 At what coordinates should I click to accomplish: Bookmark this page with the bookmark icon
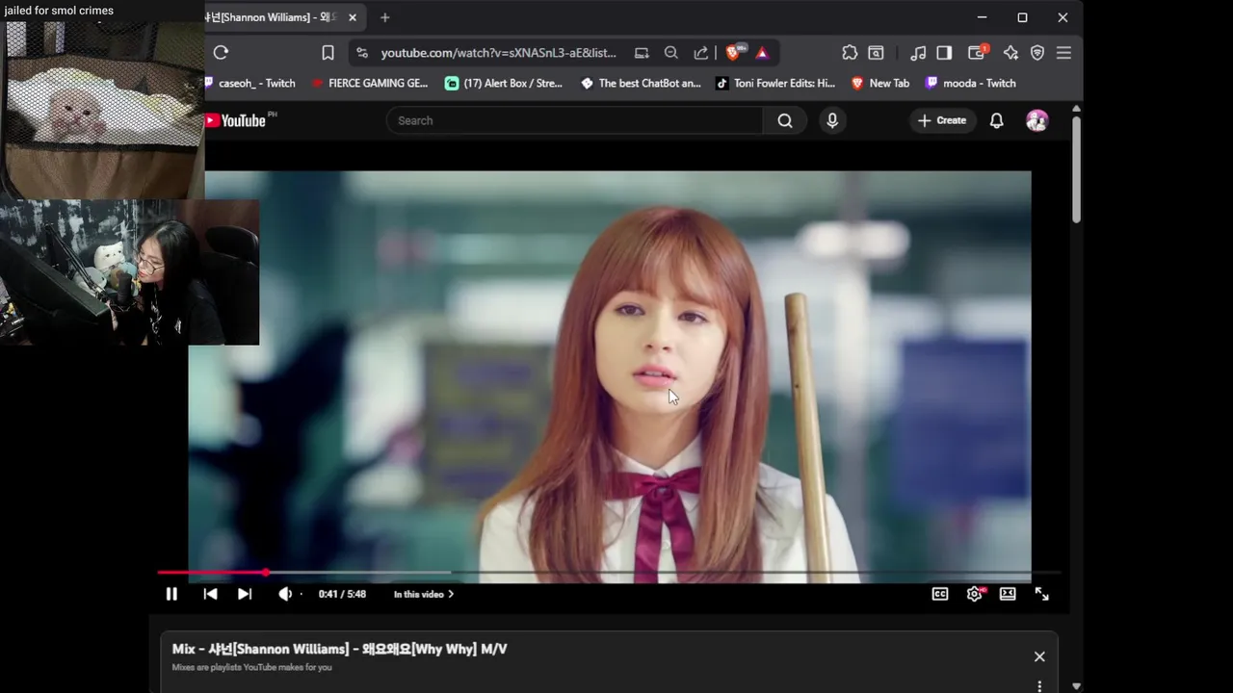tap(328, 53)
